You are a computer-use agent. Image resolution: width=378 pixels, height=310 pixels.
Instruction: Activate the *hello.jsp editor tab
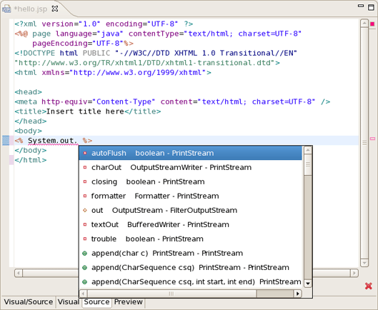[x=31, y=9]
